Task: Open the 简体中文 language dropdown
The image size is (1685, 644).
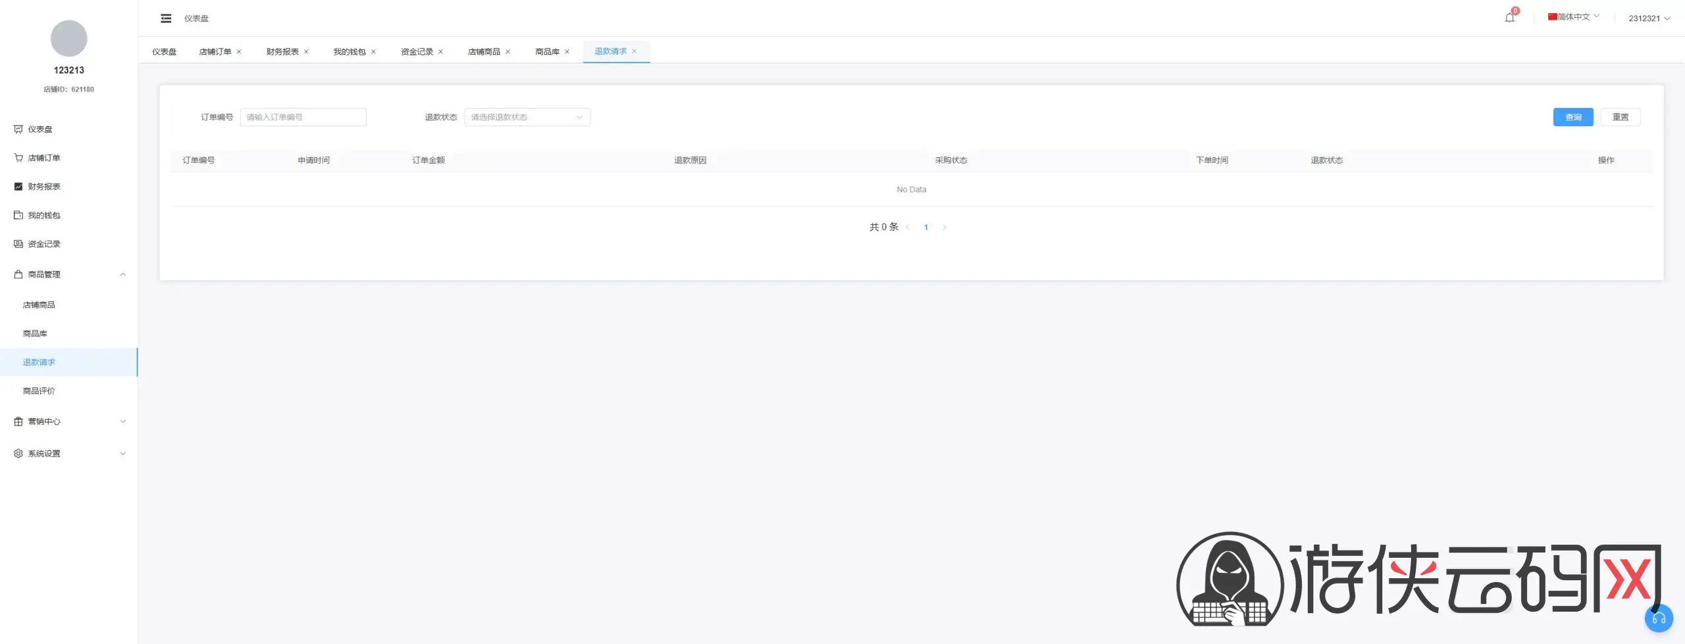Action: pos(1574,17)
